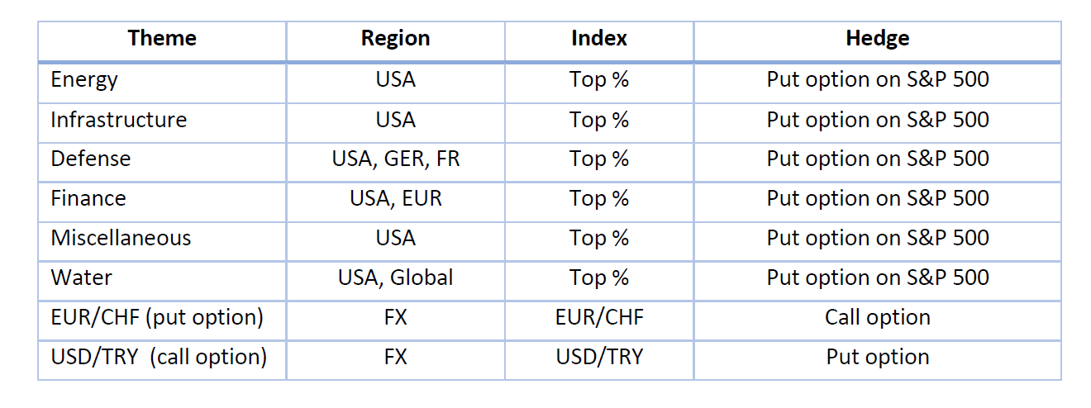Screen dimensions: 1091x408
Task: Select the Water theme cell
Action: (81, 278)
